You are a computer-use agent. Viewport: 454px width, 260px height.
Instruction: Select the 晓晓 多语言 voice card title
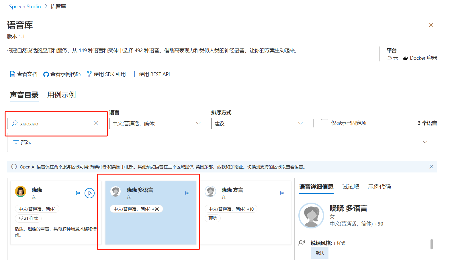click(x=140, y=190)
